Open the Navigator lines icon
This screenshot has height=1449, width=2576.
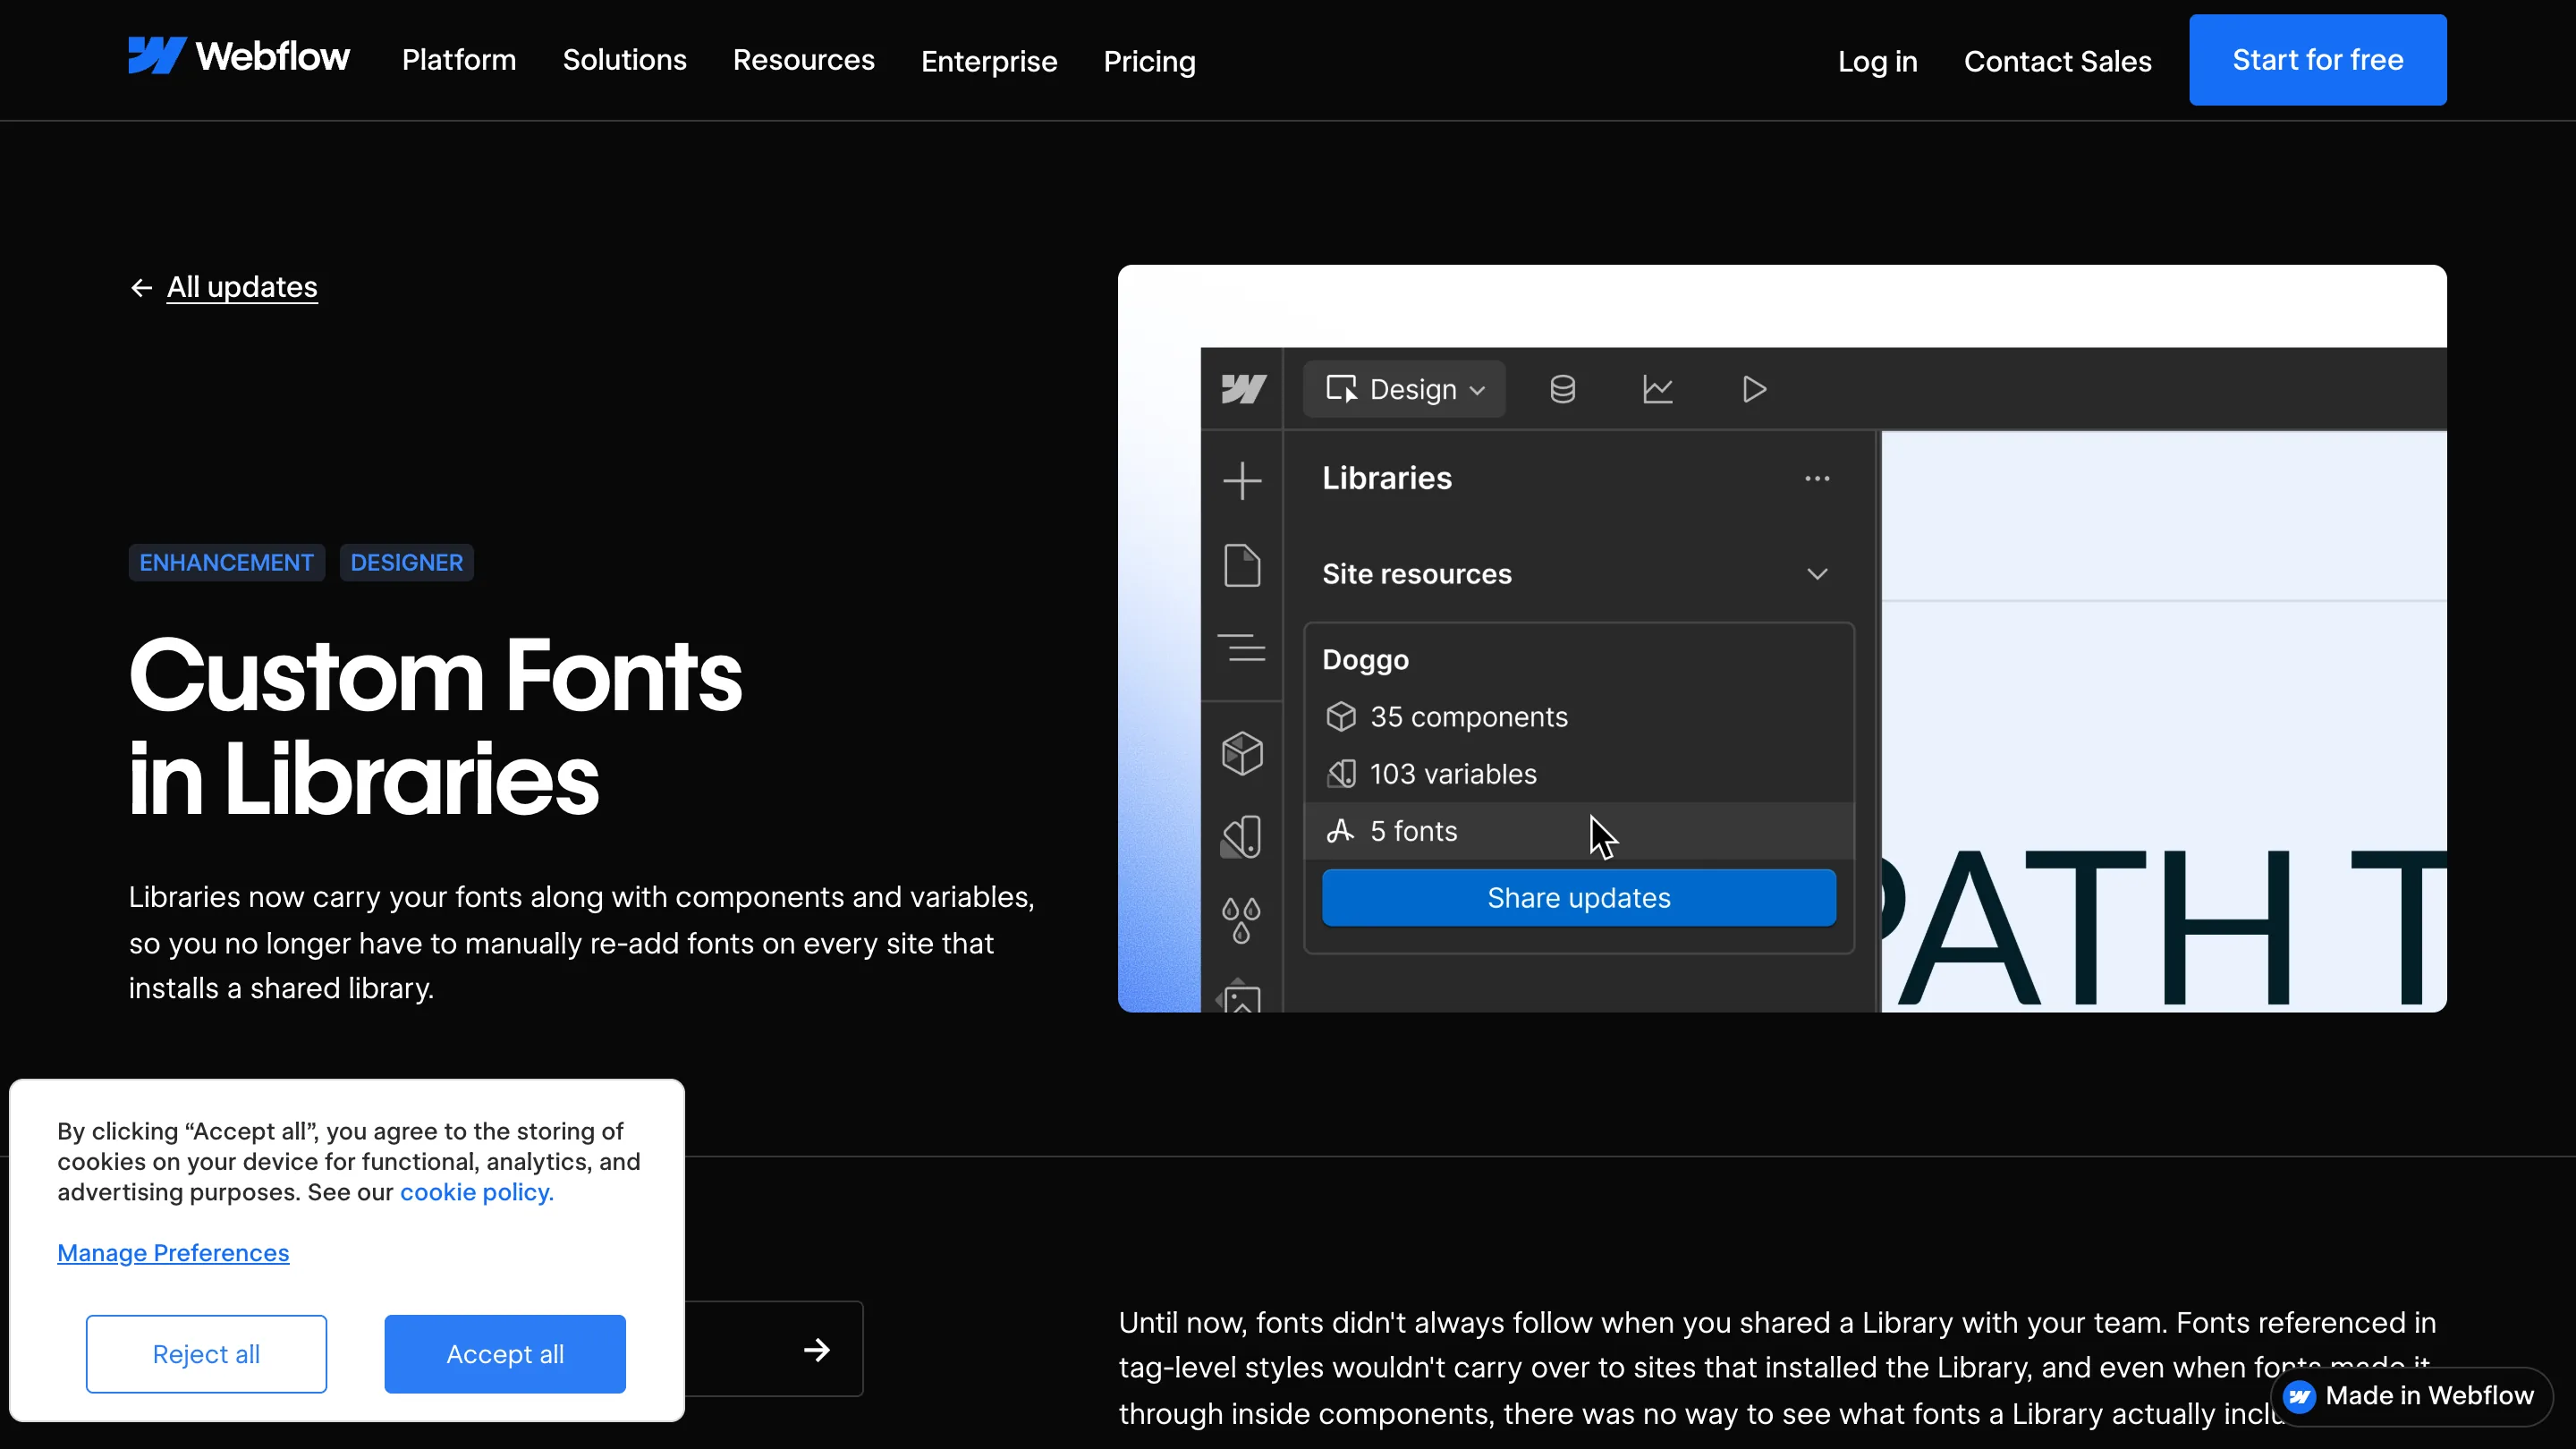pyautogui.click(x=1242, y=647)
